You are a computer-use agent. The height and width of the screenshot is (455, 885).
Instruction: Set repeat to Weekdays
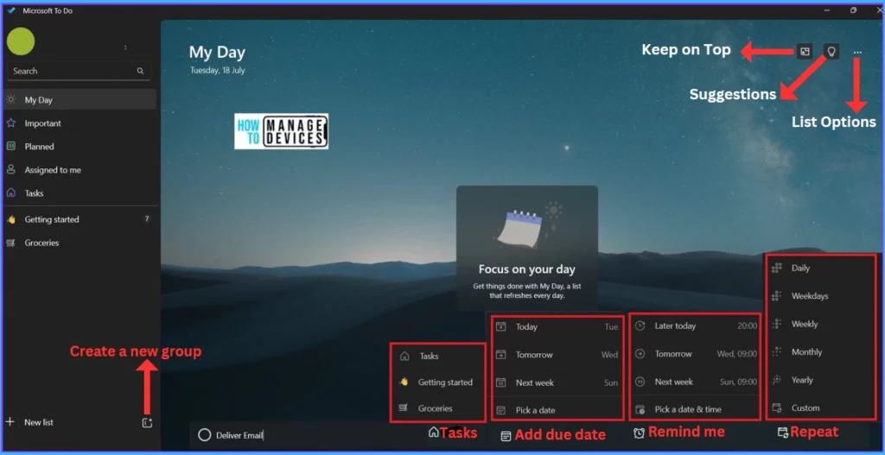click(821, 296)
